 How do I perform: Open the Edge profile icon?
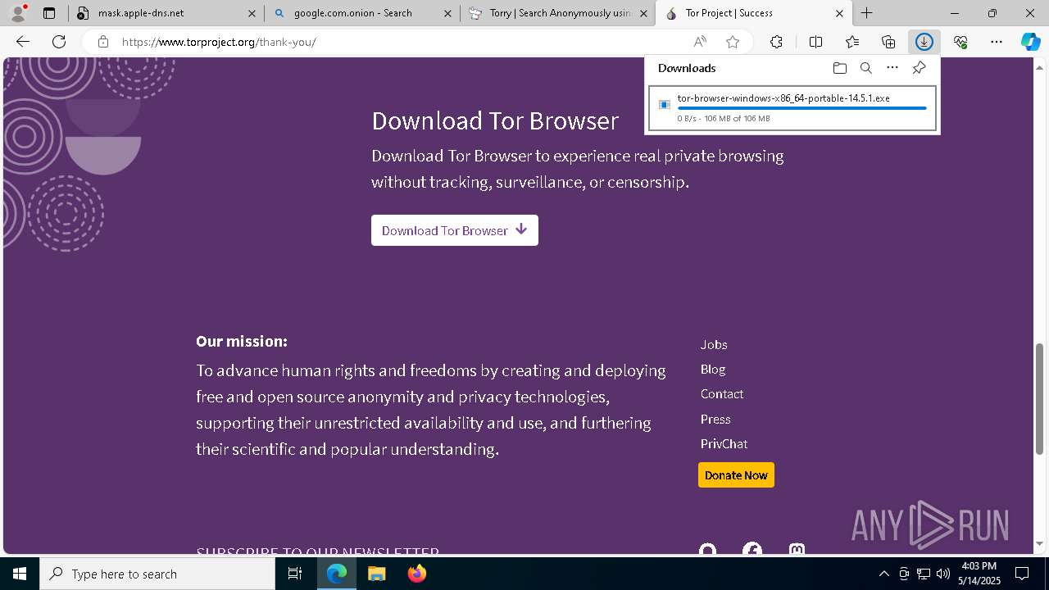point(18,13)
